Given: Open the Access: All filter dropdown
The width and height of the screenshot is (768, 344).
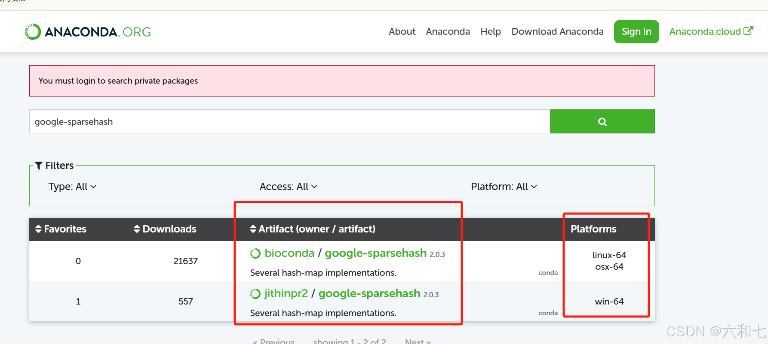Looking at the screenshot, I should [288, 187].
